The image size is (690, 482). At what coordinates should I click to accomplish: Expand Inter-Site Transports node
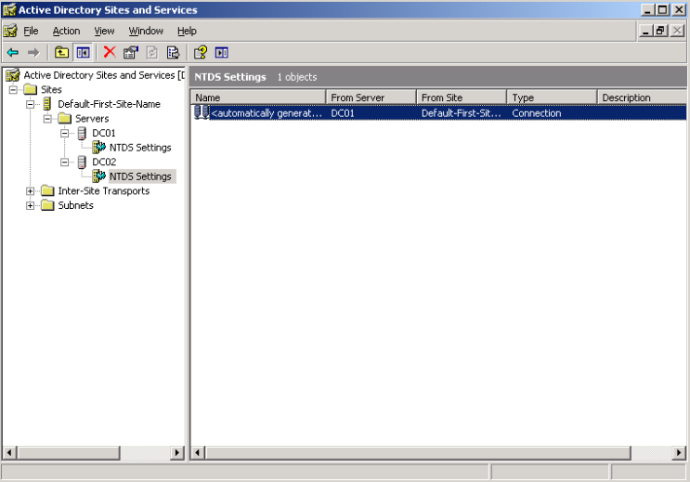tap(30, 191)
